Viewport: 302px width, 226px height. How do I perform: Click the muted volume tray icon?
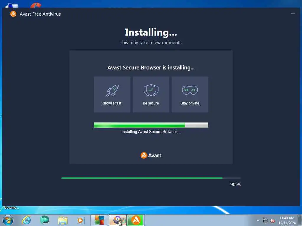(272, 221)
